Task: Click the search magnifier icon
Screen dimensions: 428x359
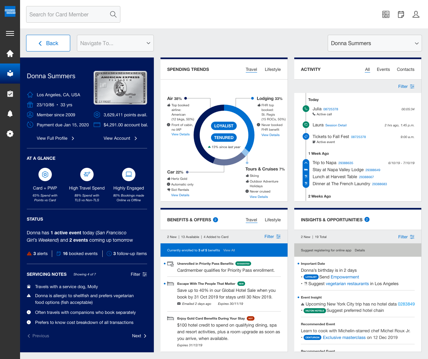Action: (x=113, y=14)
